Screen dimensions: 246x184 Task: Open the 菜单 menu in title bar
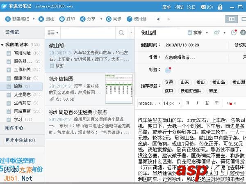[166, 7]
